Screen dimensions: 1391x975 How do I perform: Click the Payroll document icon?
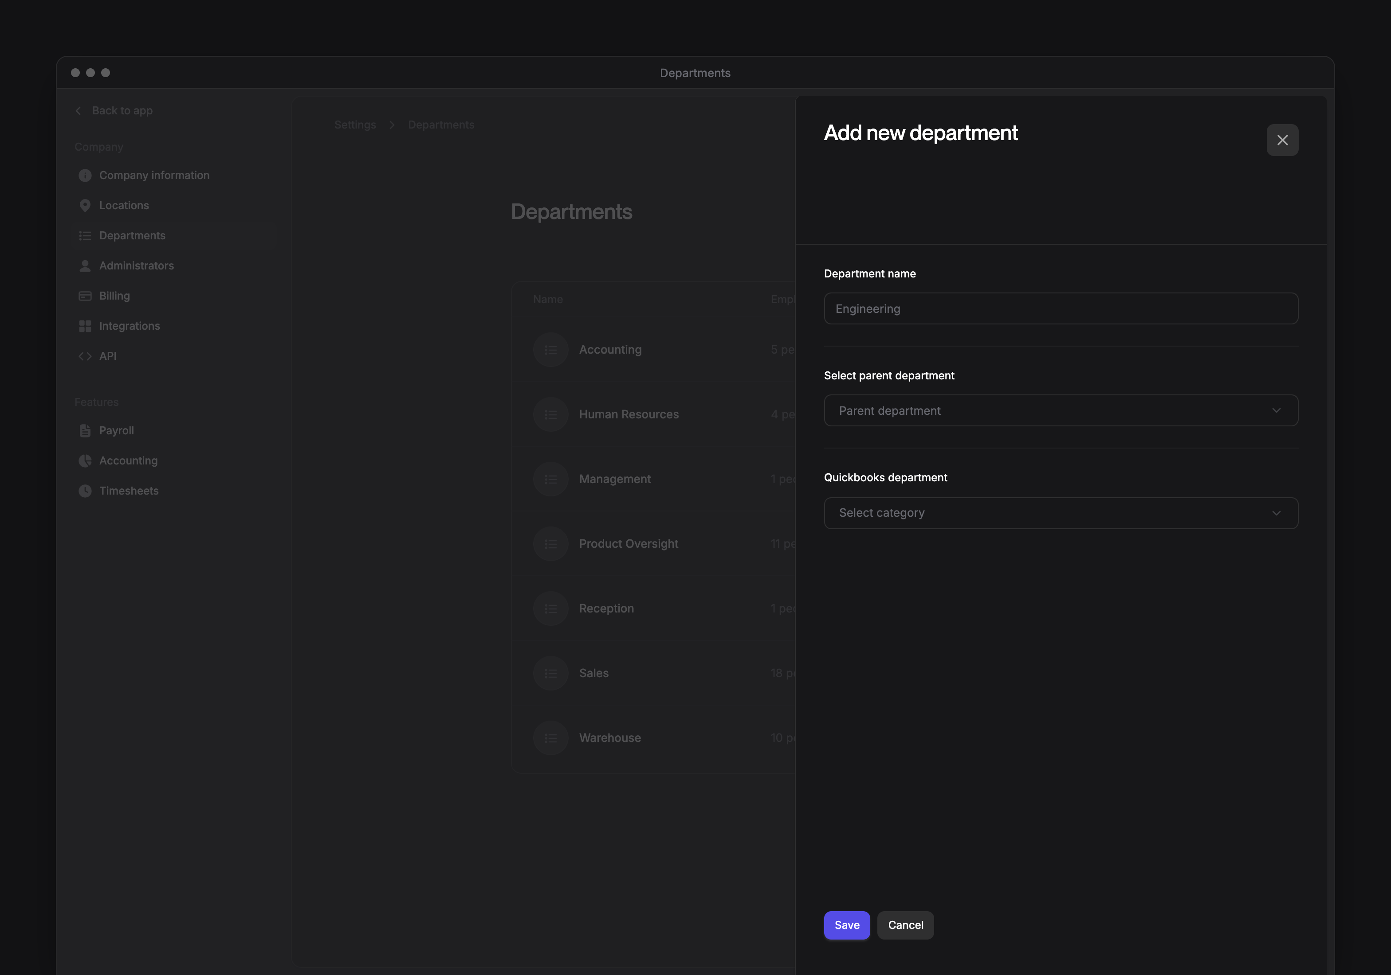(x=85, y=431)
